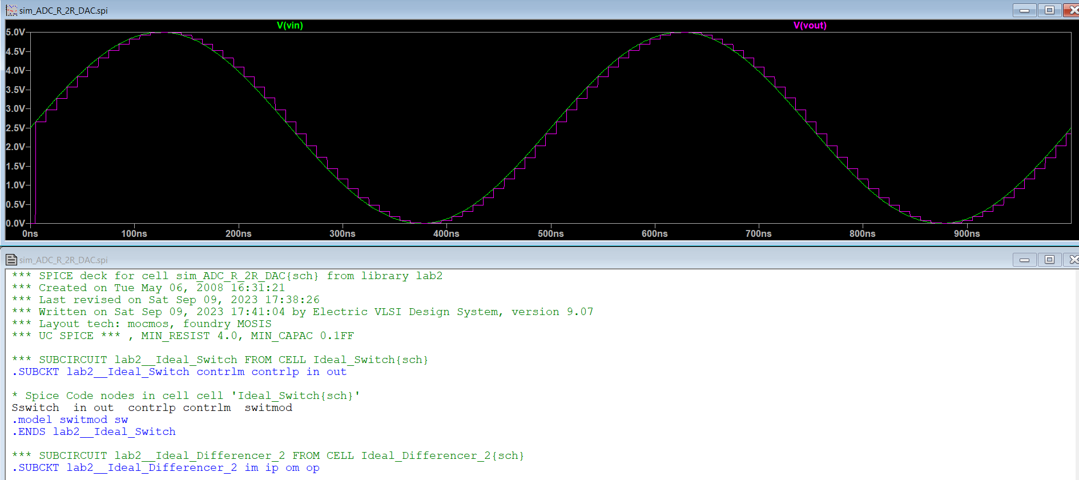Image resolution: width=1079 pixels, height=480 pixels.
Task: Click the waveform window title sim_ADC_R_2R_DAC.spi
Action: tap(63, 10)
